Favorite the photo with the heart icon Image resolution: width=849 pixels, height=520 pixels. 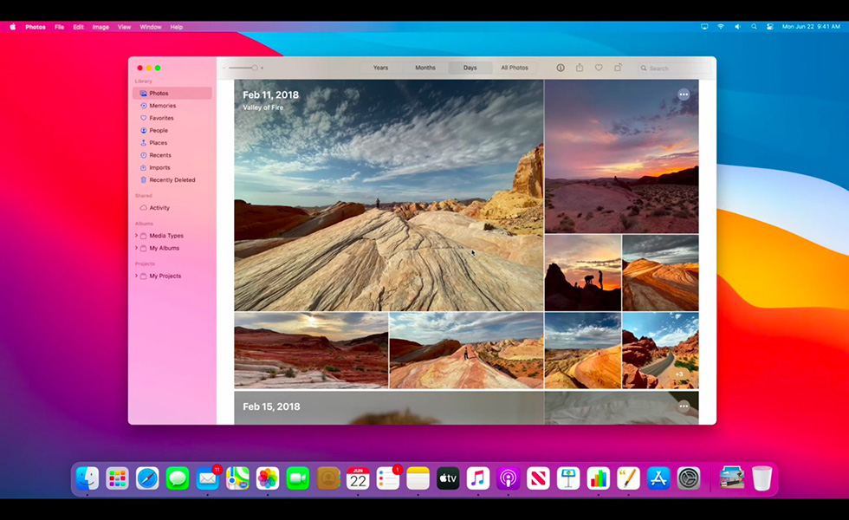(x=599, y=68)
